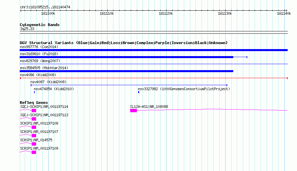Select the thin blue line of nsv829769
The width and height of the screenshot is (297, 171).
[154, 64]
